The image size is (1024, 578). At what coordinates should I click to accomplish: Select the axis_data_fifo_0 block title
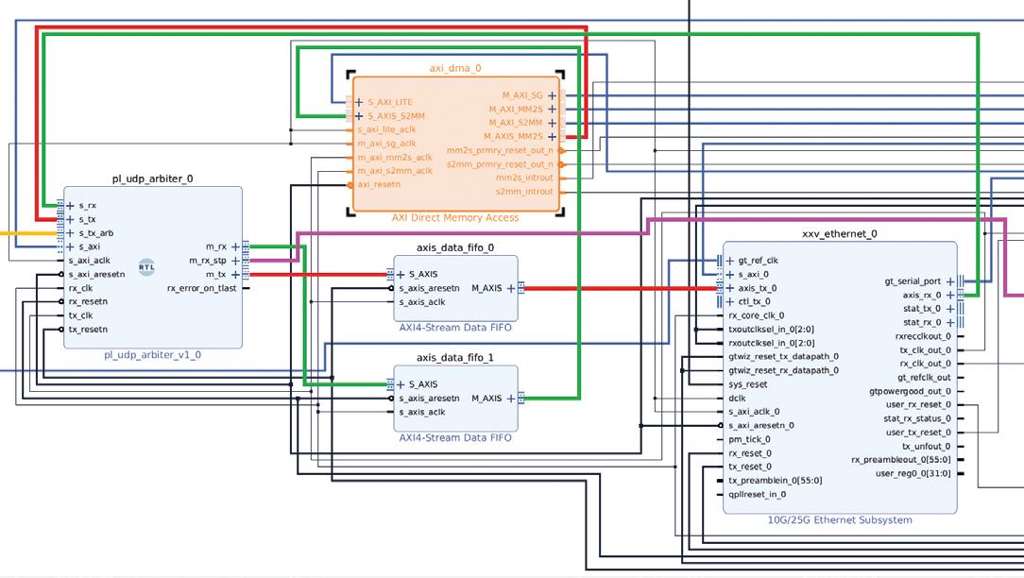coord(455,247)
